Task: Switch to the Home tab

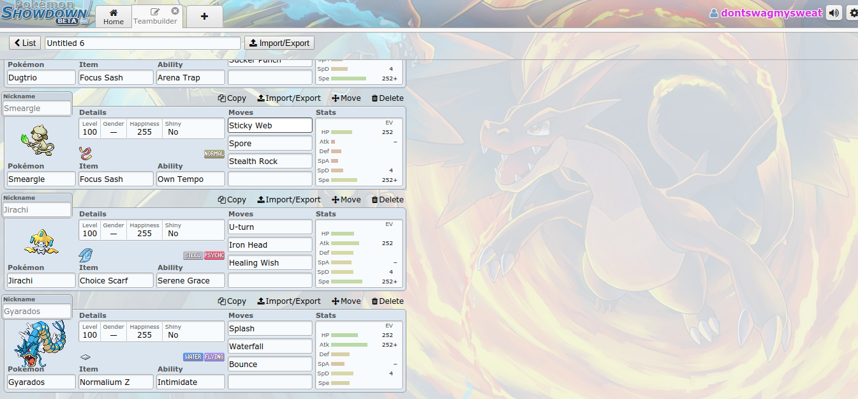Action: tap(114, 17)
